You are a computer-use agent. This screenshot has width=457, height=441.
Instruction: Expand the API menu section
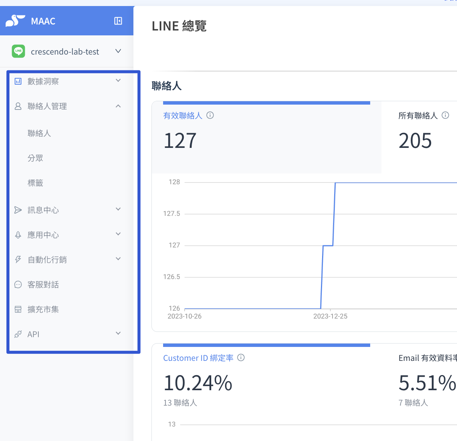pos(118,333)
